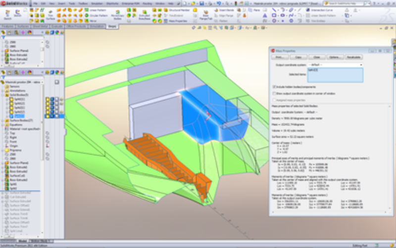
Task: Select the Front plane in feature tree
Action: [13, 141]
